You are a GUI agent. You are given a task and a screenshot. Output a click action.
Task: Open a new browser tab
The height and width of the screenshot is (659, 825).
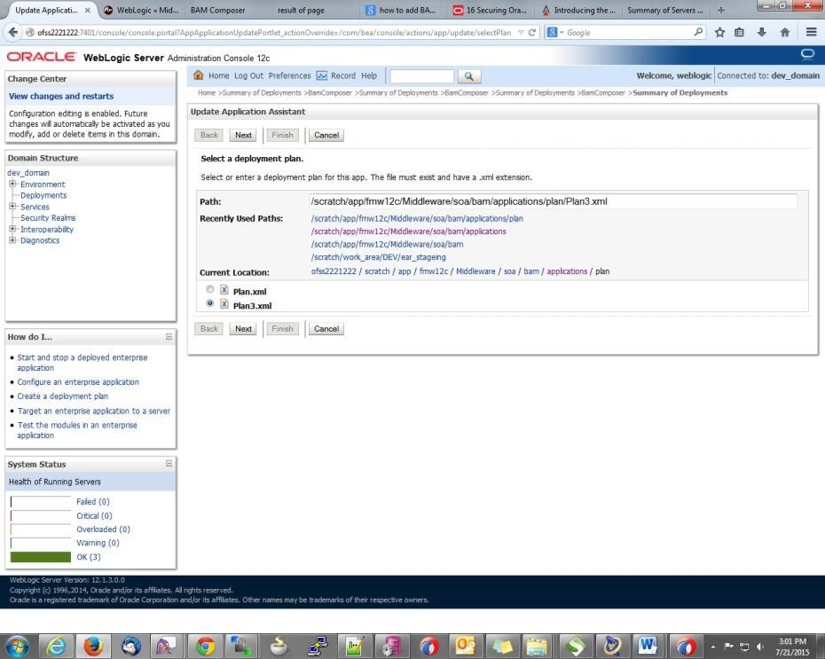(721, 10)
